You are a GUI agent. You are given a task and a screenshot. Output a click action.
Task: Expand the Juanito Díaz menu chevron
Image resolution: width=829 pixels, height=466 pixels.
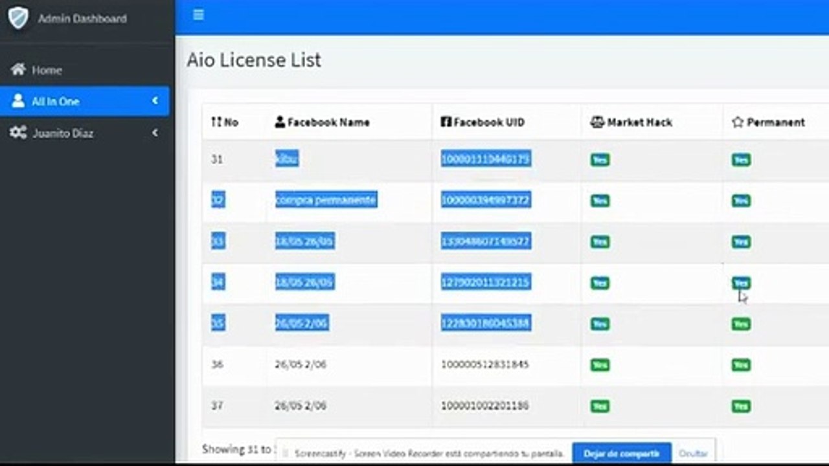click(155, 133)
